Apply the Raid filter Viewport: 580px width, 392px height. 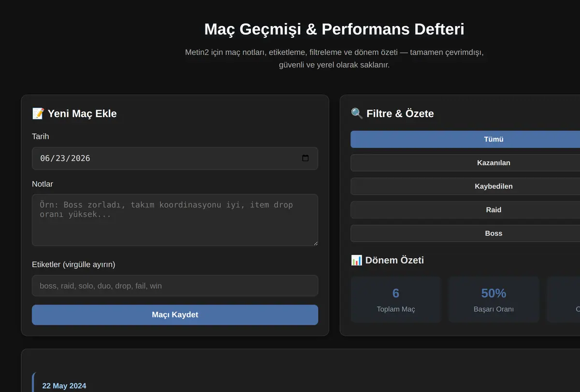tap(493, 210)
